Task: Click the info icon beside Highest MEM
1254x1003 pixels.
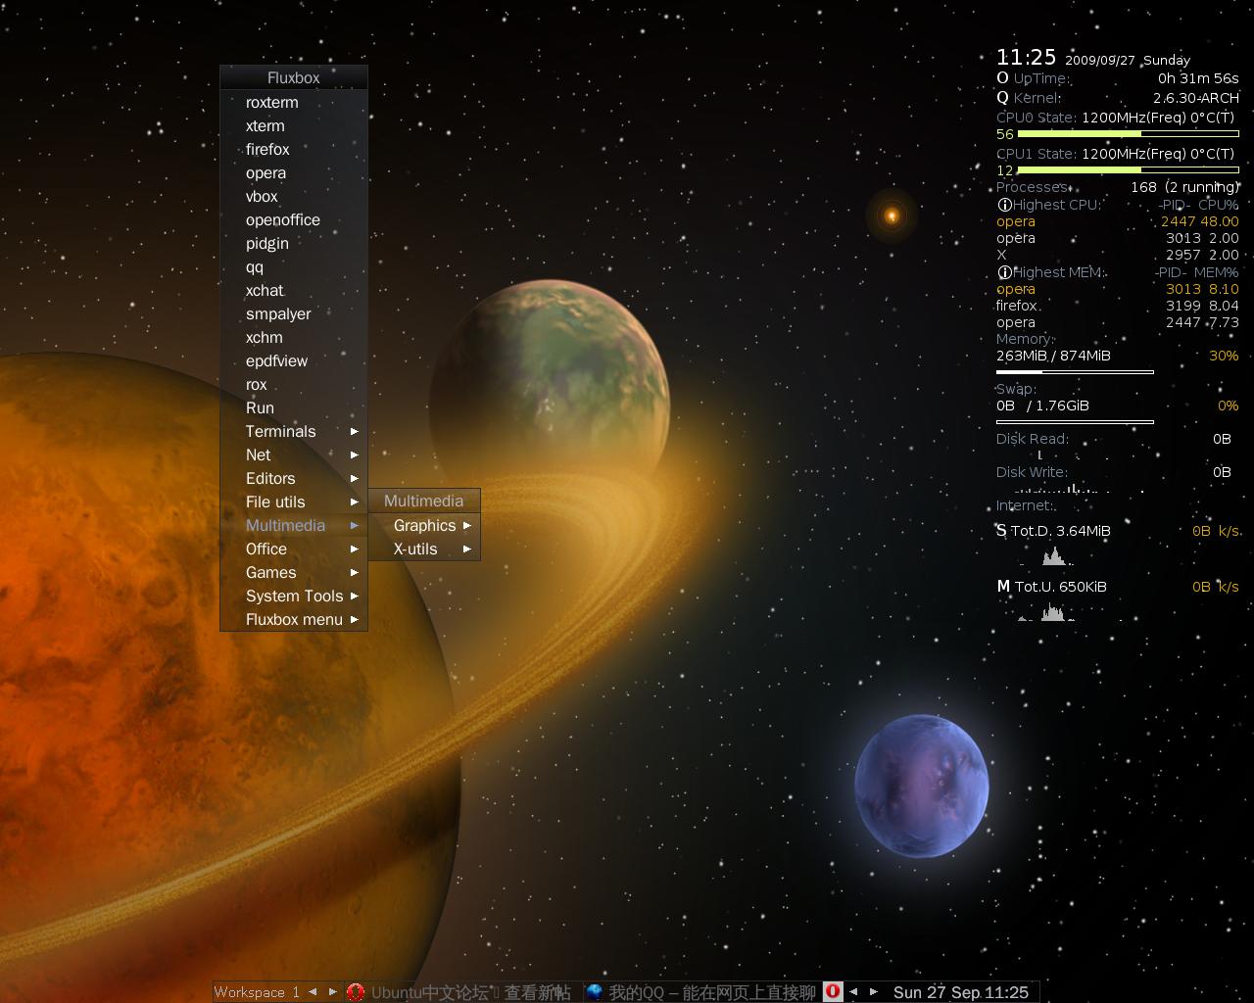Action: coord(1004,272)
